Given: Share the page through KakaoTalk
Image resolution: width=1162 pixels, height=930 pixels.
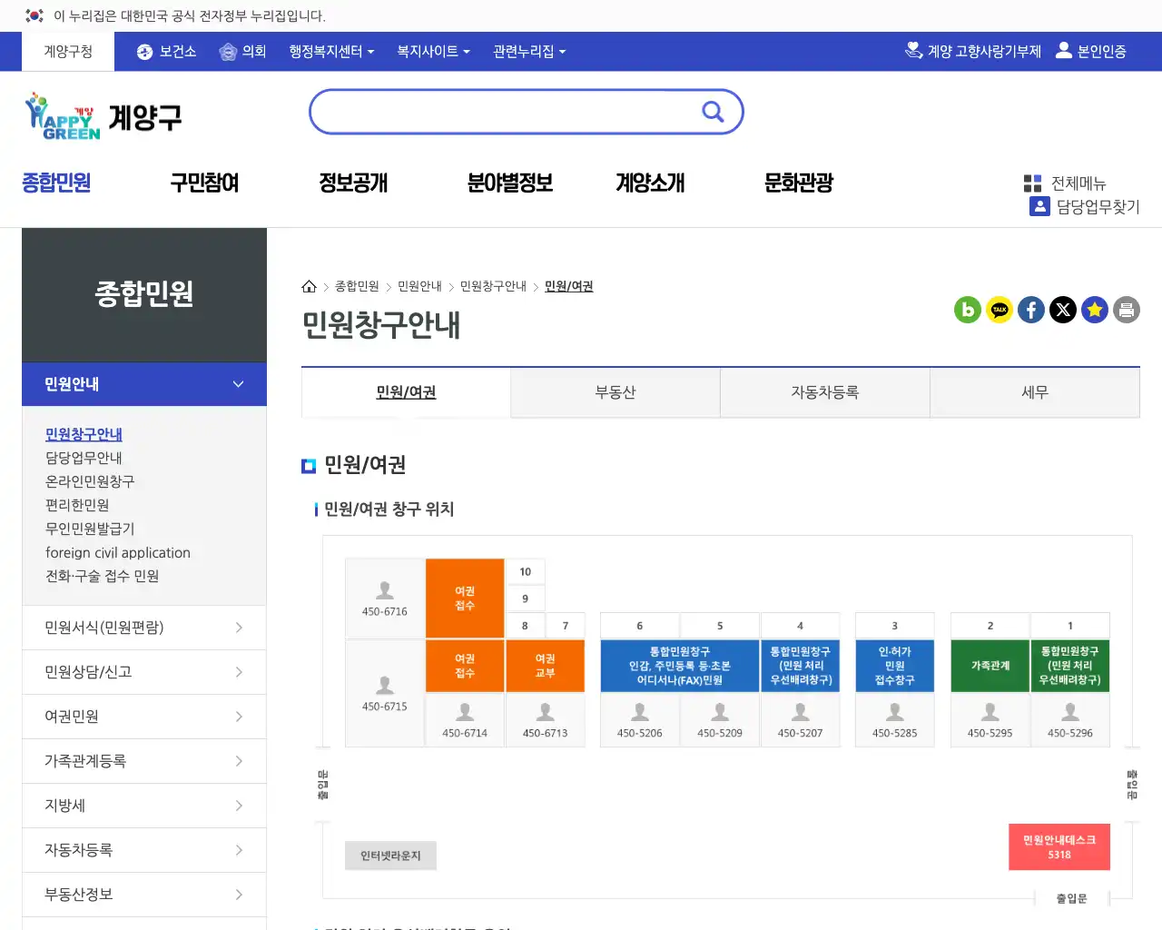Looking at the screenshot, I should tap(1000, 310).
